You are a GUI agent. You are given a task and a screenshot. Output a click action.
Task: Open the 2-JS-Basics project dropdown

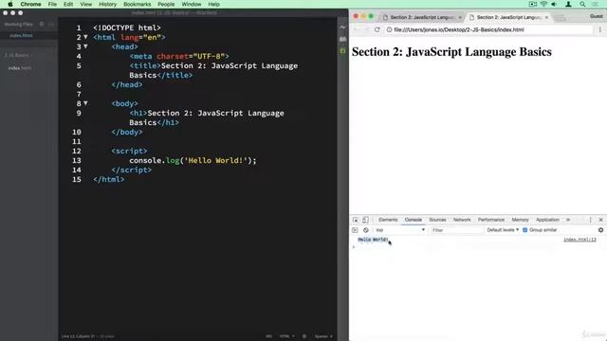(x=18, y=55)
